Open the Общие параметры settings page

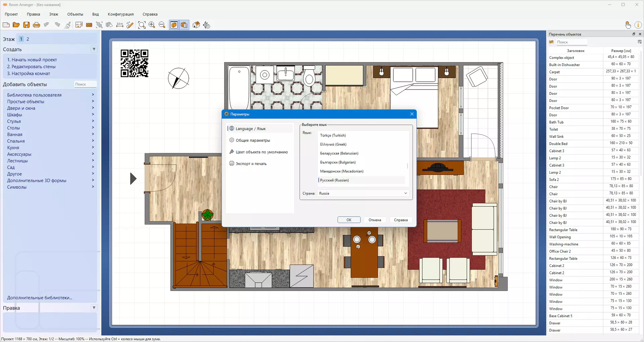point(260,140)
